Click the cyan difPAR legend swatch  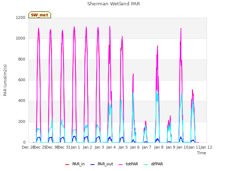click(x=146, y=165)
